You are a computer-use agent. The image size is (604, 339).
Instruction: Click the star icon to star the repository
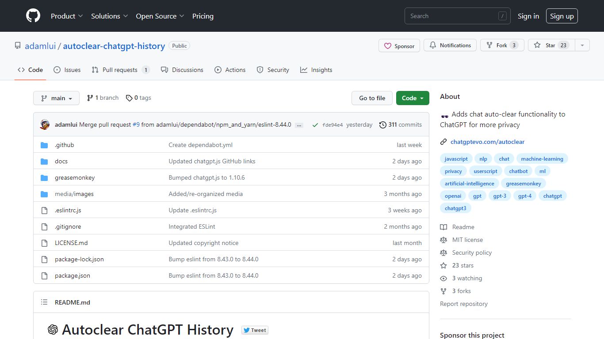(537, 45)
